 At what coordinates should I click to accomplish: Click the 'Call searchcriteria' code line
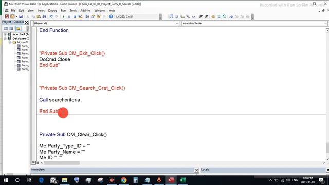click(60, 100)
